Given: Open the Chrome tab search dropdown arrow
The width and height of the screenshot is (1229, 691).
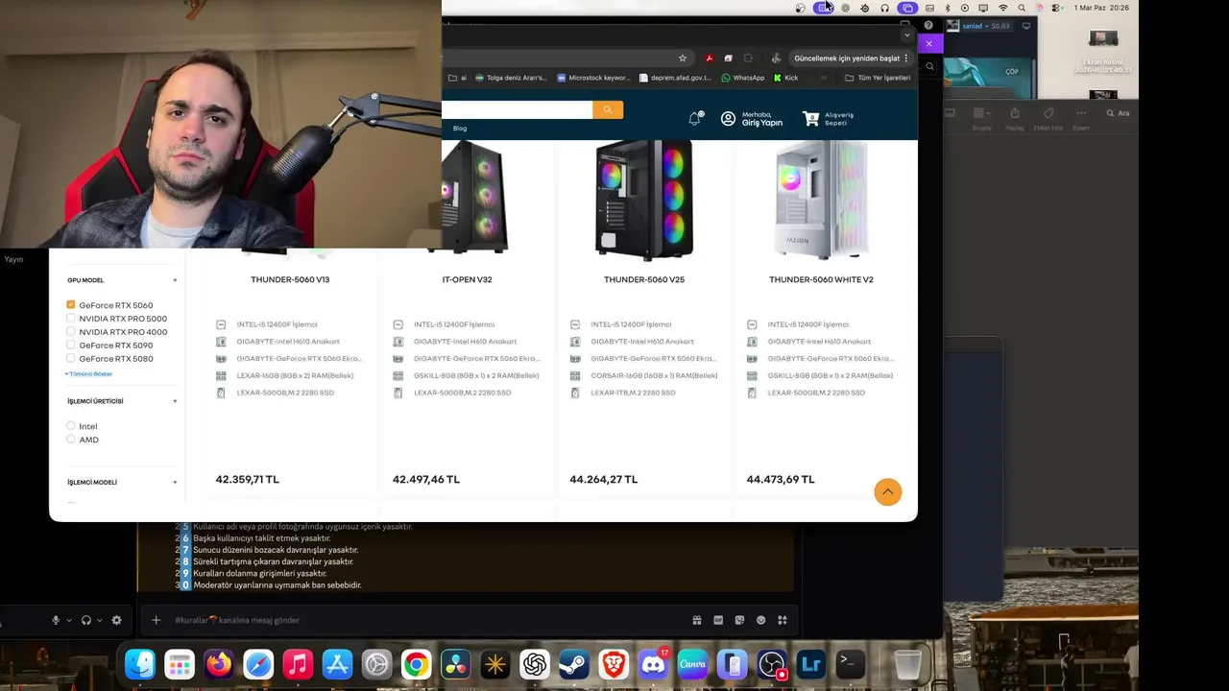Looking at the screenshot, I should [x=906, y=36].
